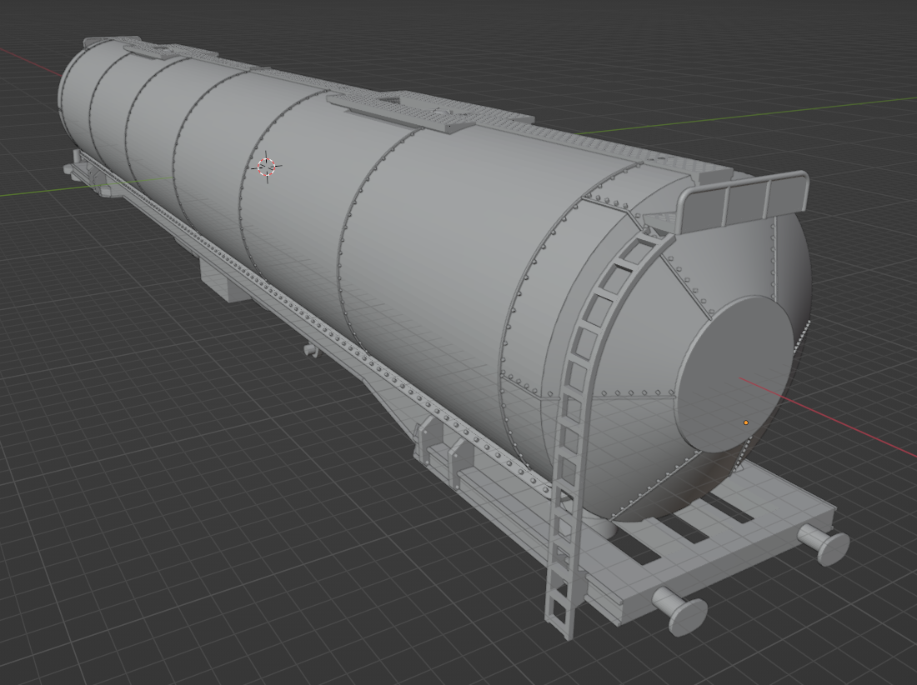
Task: Select the buffer nearest the ladder base
Action: pos(680,612)
